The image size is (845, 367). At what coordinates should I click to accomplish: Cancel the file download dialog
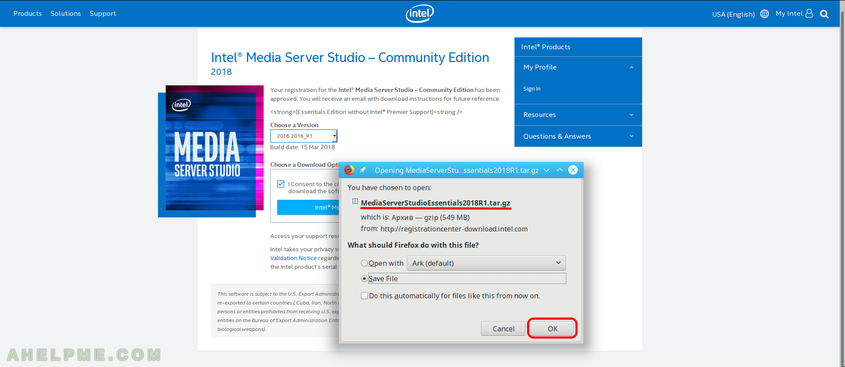pos(503,329)
